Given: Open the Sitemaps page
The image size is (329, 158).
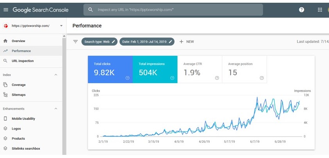Looking at the screenshot, I should click(19, 94).
